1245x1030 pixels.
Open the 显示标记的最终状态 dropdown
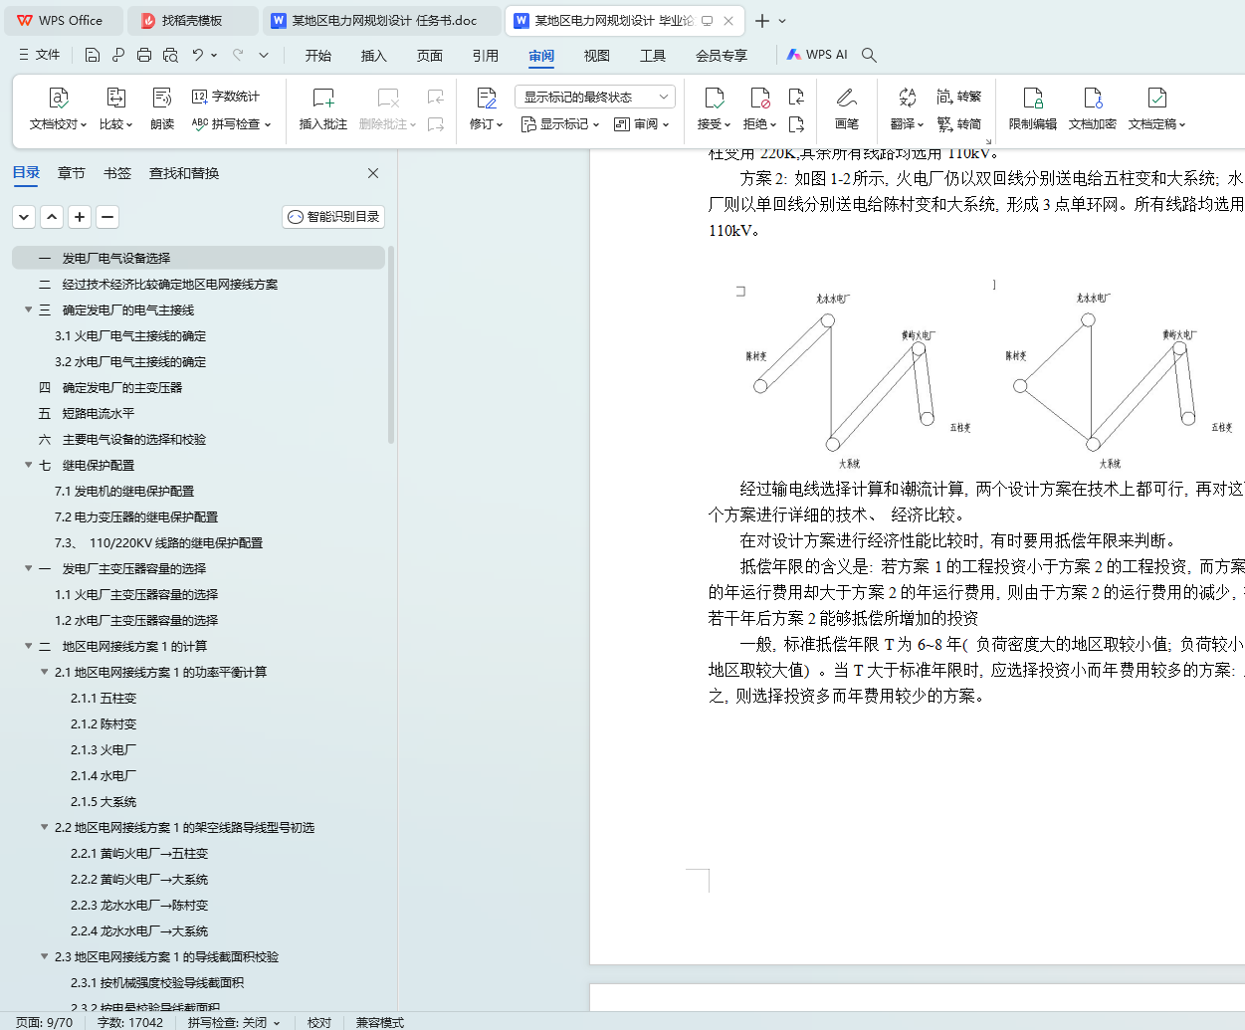(595, 97)
